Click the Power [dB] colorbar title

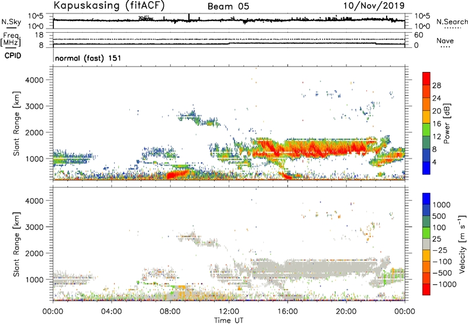tap(447, 123)
